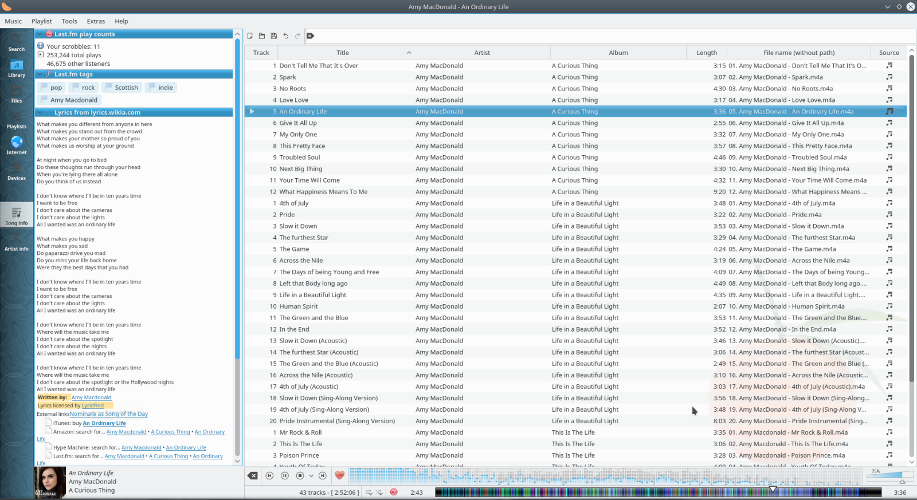The height and width of the screenshot is (500, 917).
Task: Open the Music menu
Action: tap(13, 21)
